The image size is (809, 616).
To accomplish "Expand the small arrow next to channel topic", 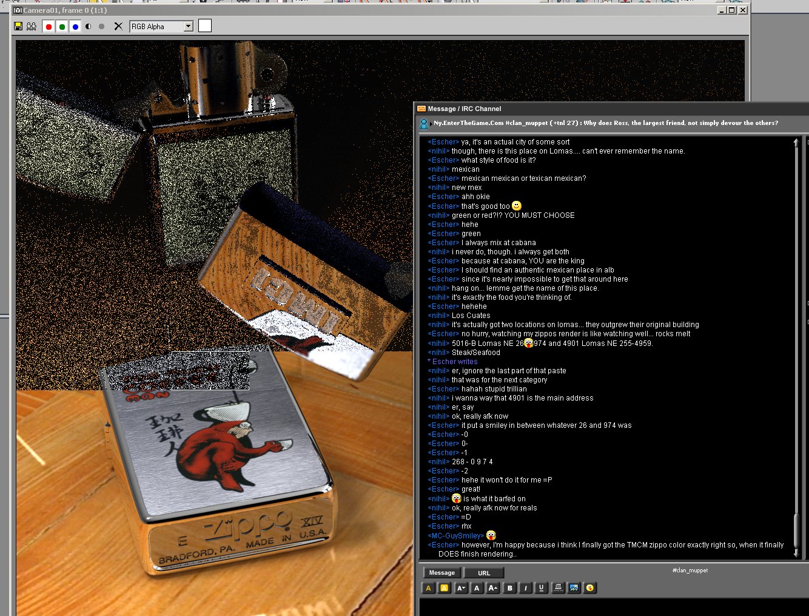I will [x=431, y=124].
